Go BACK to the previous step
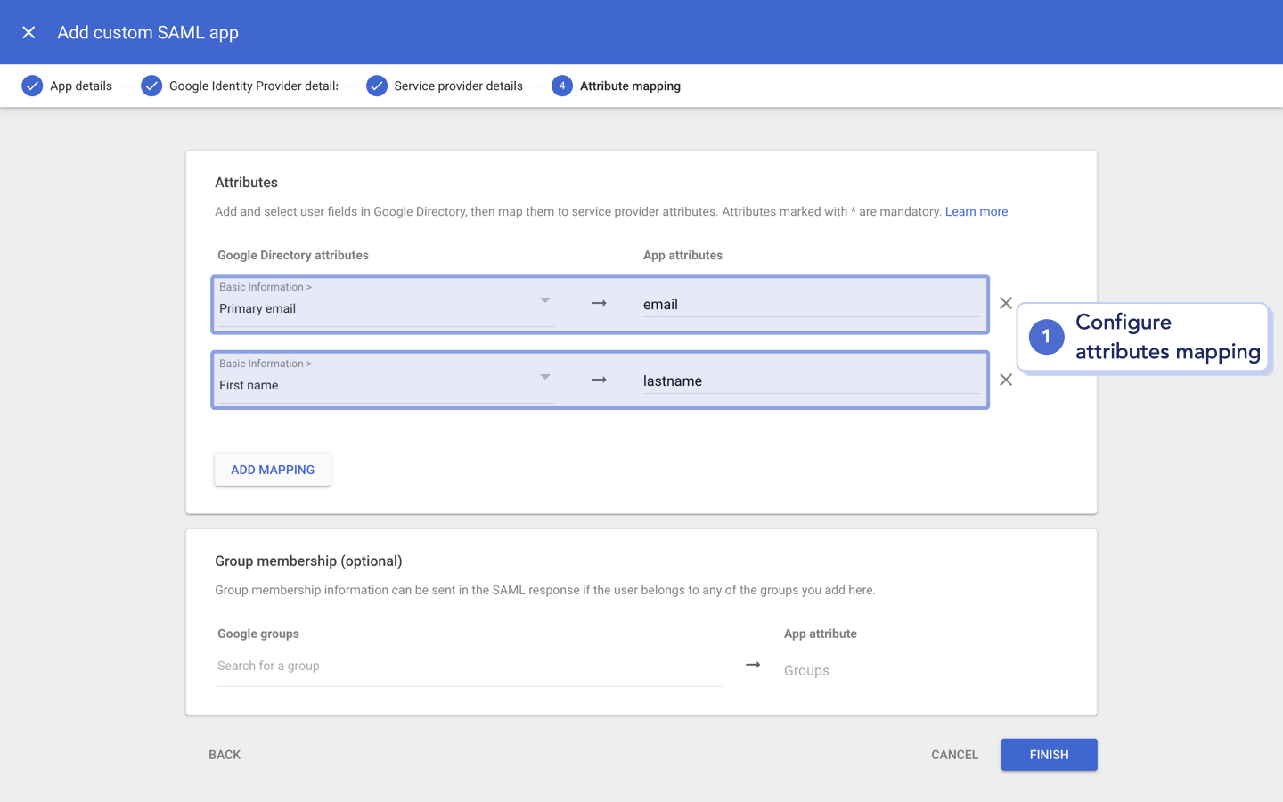 [x=225, y=755]
